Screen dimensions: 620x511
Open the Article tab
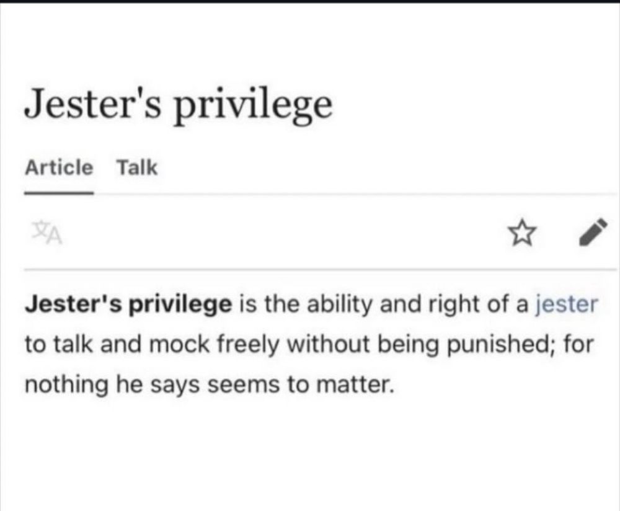point(59,167)
